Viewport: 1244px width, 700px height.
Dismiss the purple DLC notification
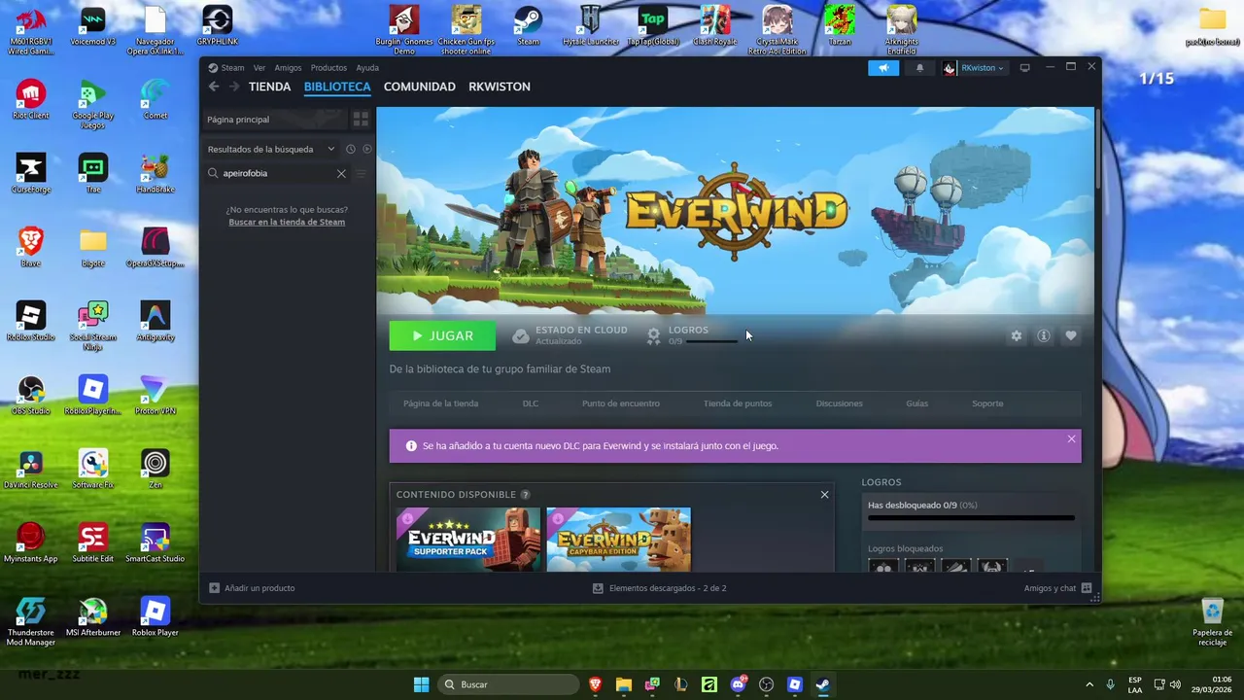[x=1072, y=438]
